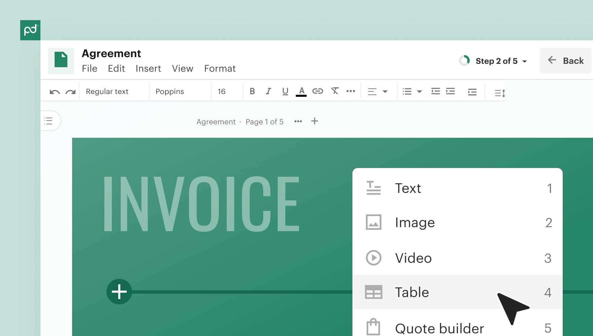Open the Format menu
The height and width of the screenshot is (336, 593).
pos(220,69)
